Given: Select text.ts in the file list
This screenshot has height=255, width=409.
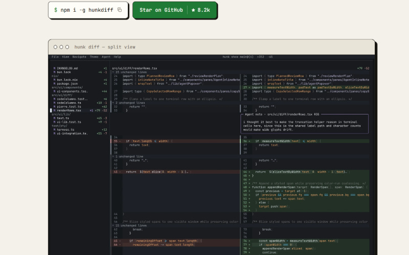Looking at the screenshot, I should [x=80, y=118].
